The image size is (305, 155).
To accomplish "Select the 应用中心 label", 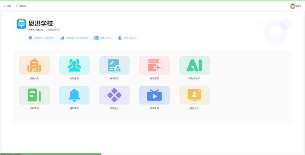I will click(x=23, y=6).
